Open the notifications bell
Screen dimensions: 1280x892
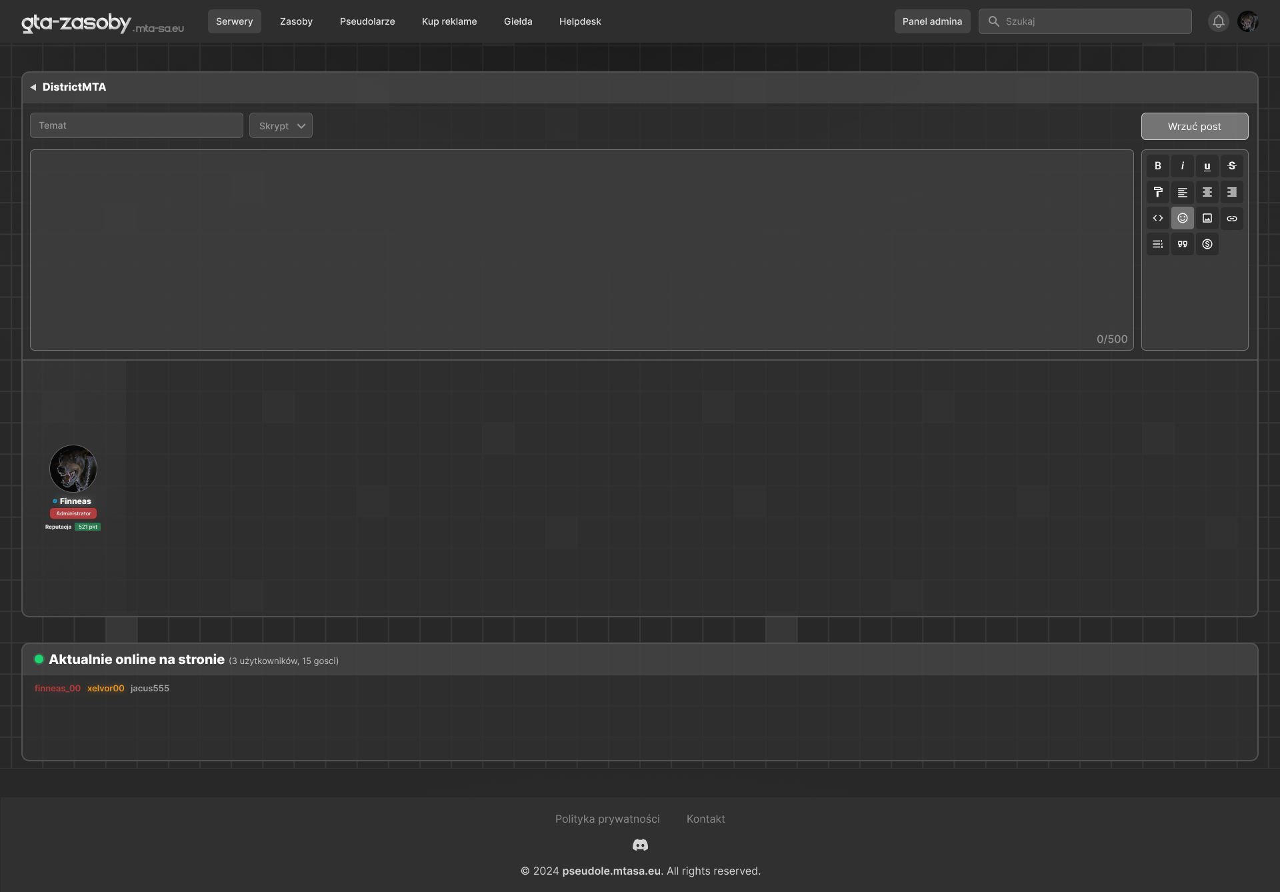tap(1218, 21)
